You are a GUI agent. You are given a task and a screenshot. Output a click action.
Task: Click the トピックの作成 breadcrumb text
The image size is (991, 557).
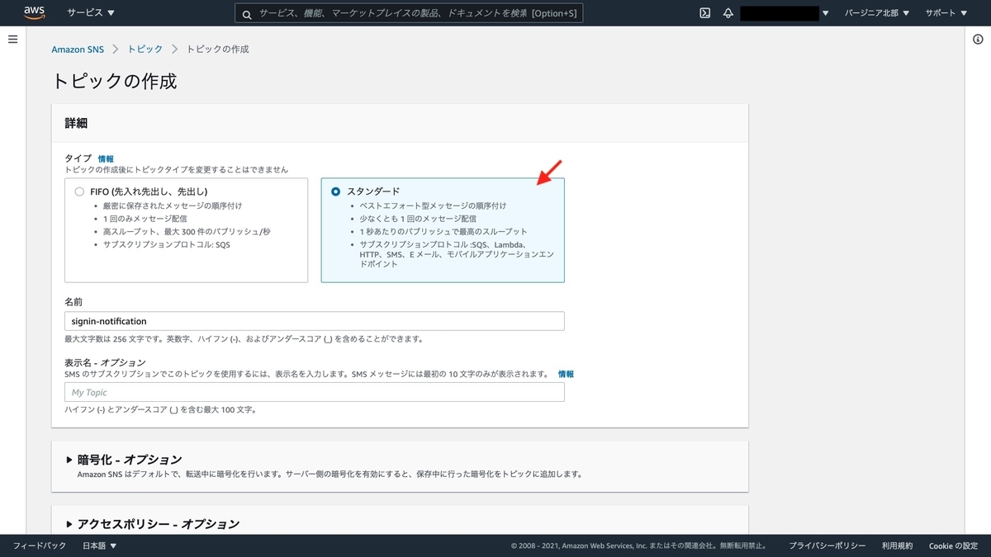point(217,50)
